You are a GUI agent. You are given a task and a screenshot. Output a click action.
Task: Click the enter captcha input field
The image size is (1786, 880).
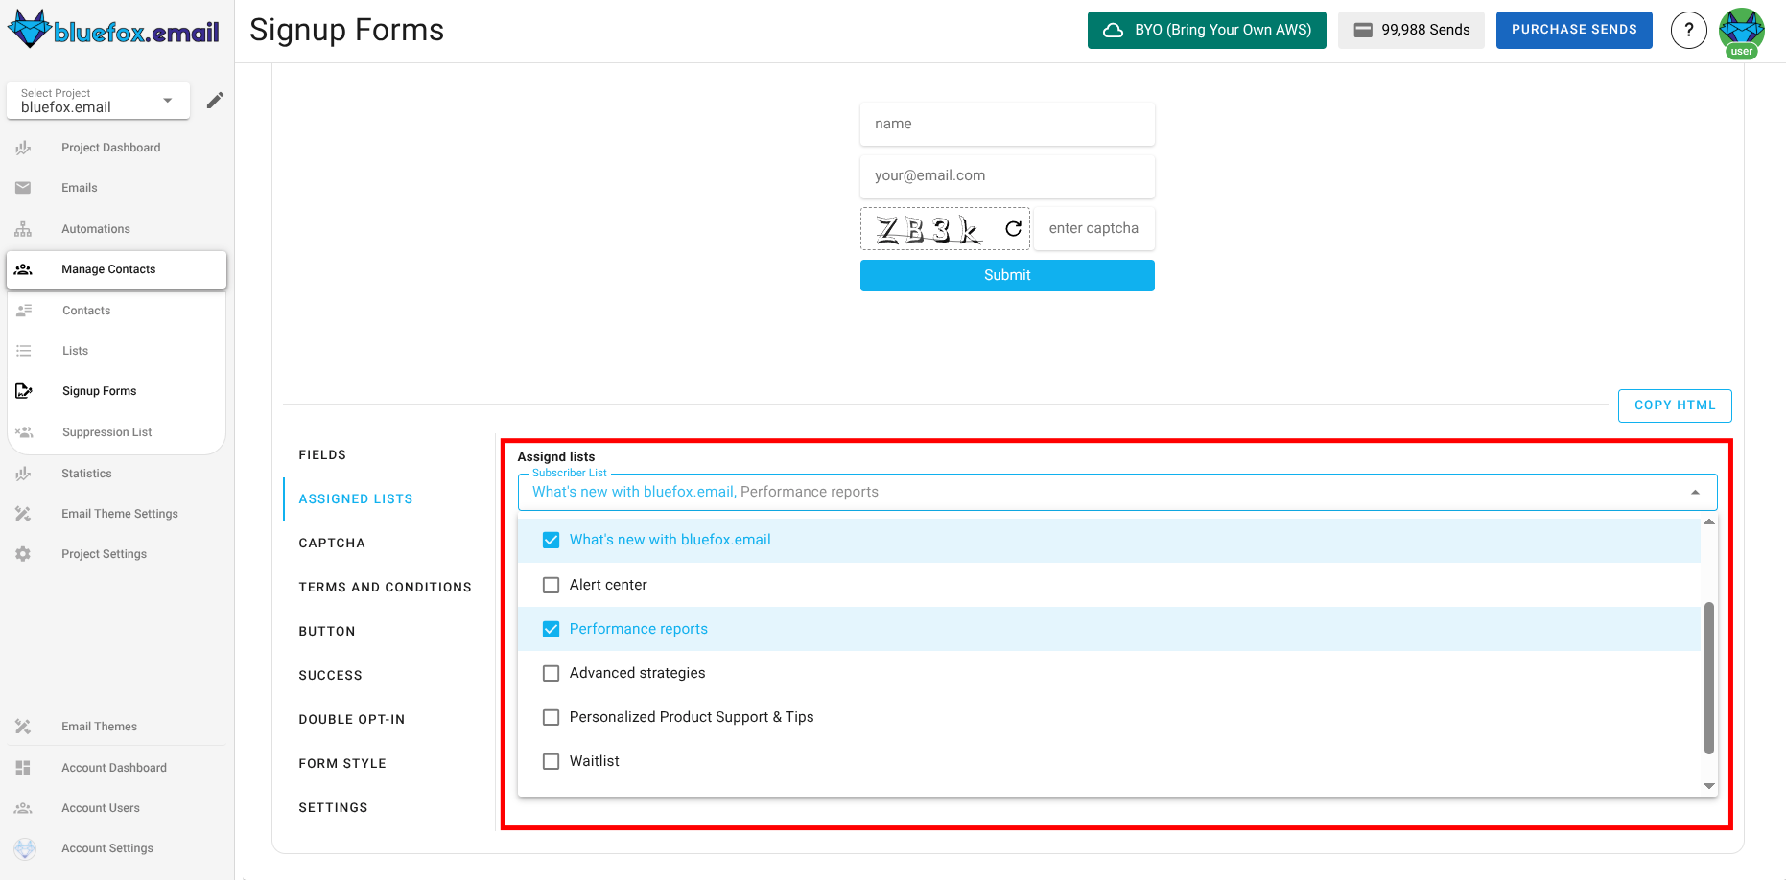[x=1094, y=228]
